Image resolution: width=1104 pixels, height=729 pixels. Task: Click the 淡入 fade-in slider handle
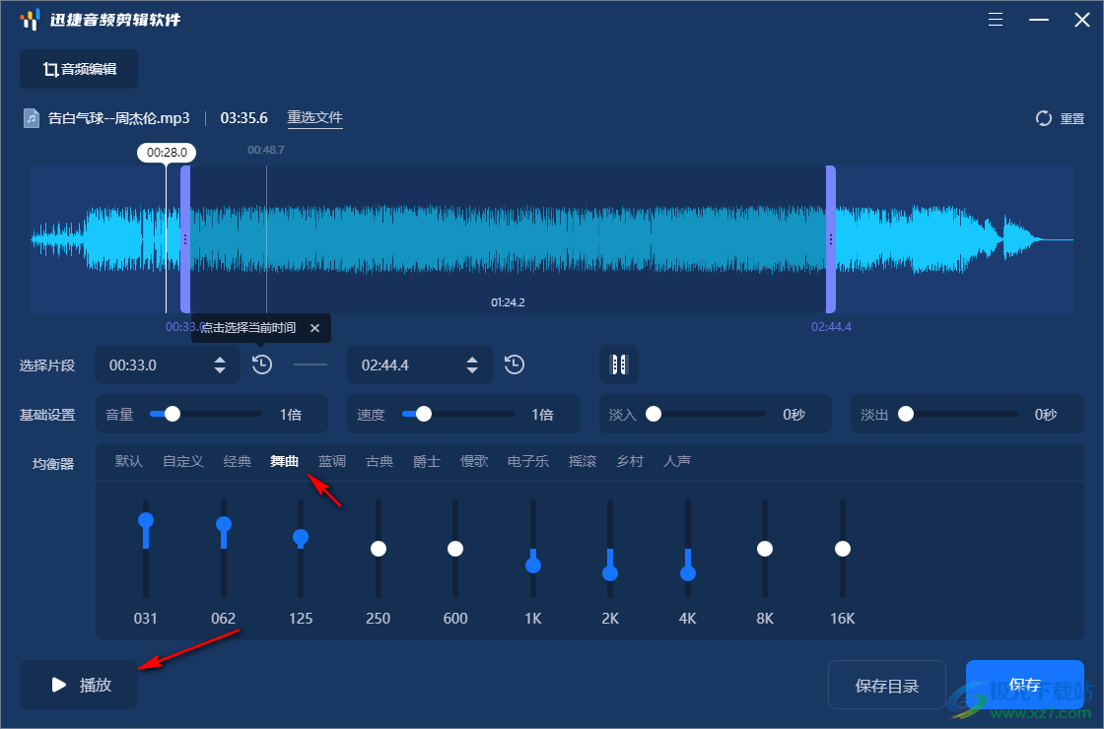tap(653, 415)
